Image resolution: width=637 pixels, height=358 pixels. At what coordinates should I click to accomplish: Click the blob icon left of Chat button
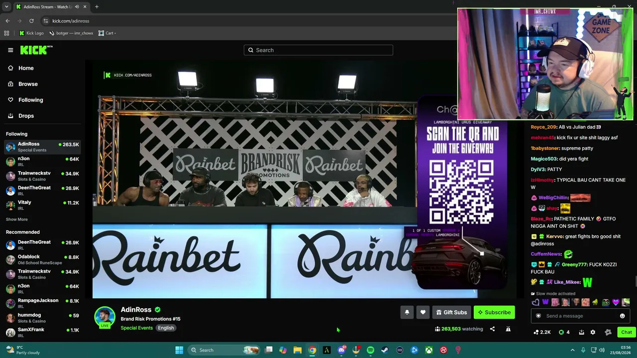[608, 332]
